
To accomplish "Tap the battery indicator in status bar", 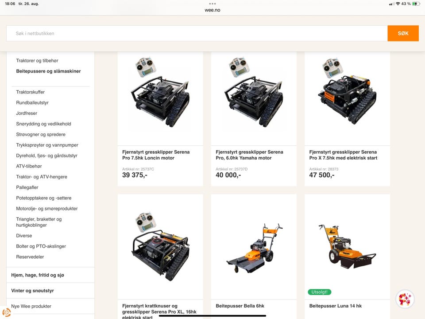I will 416,4.
